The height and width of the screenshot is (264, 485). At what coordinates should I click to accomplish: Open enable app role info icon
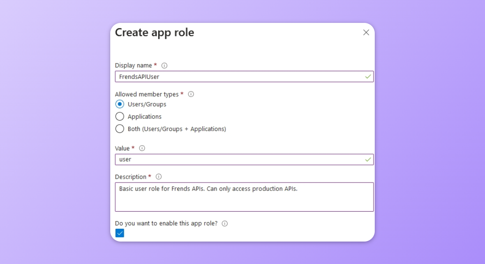tap(224, 224)
